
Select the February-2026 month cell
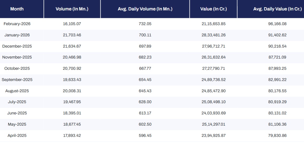pos(17,24)
